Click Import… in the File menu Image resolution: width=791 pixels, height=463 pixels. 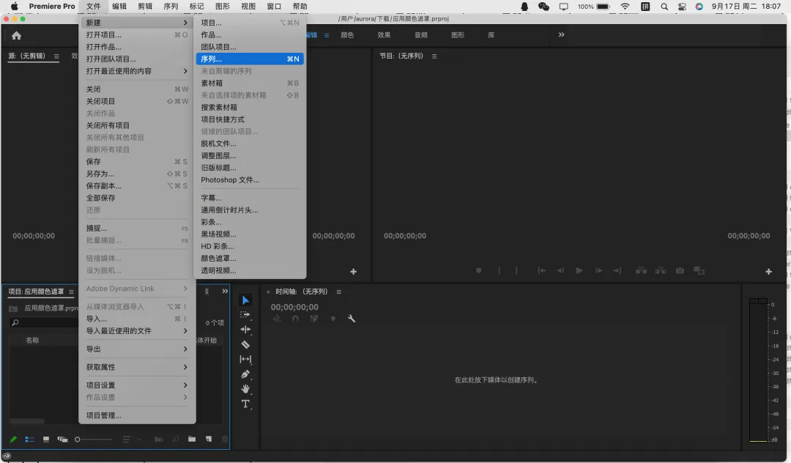pos(137,319)
